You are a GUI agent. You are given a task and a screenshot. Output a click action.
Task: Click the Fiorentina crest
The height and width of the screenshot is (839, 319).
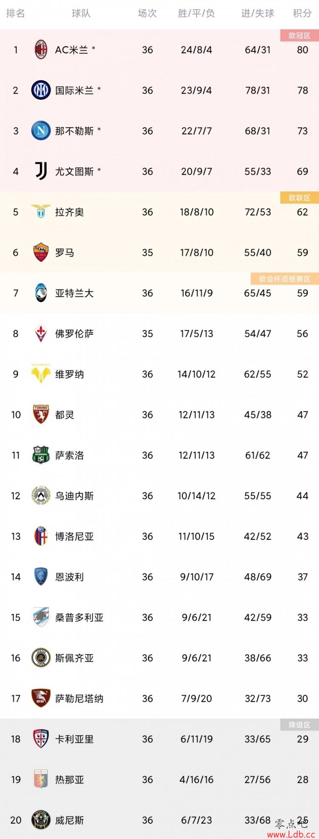pyautogui.click(x=41, y=333)
